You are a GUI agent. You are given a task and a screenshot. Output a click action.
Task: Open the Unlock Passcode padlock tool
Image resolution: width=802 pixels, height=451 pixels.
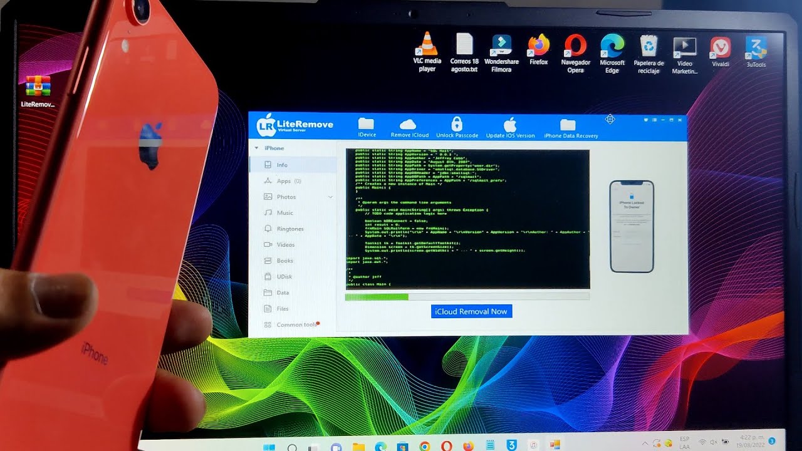click(457, 128)
